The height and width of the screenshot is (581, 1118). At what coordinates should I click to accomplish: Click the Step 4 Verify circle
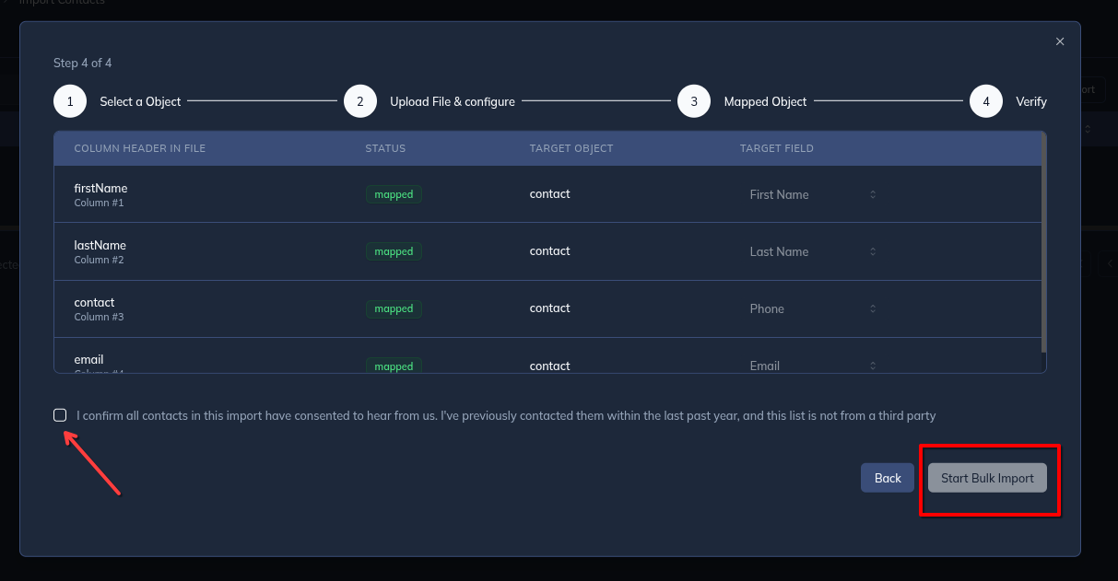point(985,100)
